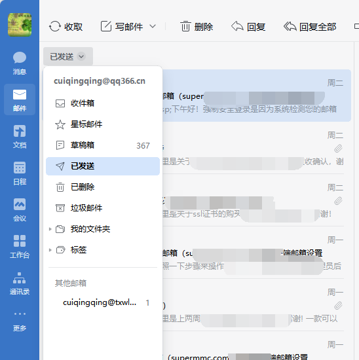Select 已发送 sent item in menu
Image resolution: width=359 pixels, height=360 pixels.
[x=103, y=166]
